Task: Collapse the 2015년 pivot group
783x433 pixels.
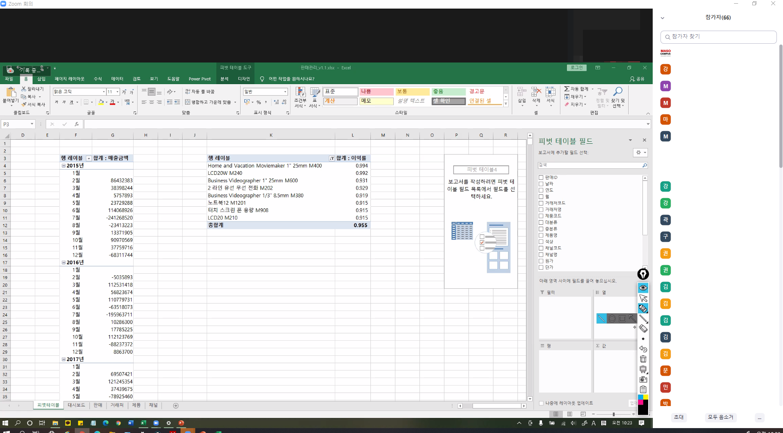Action: (x=64, y=166)
